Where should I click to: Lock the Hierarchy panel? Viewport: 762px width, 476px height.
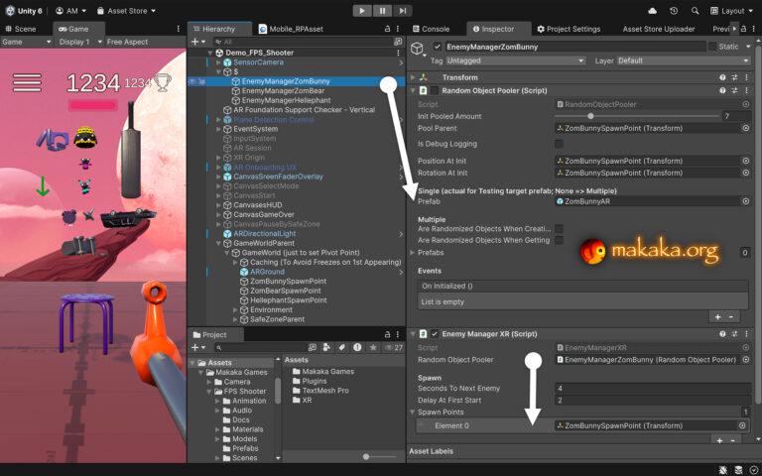[x=387, y=29]
